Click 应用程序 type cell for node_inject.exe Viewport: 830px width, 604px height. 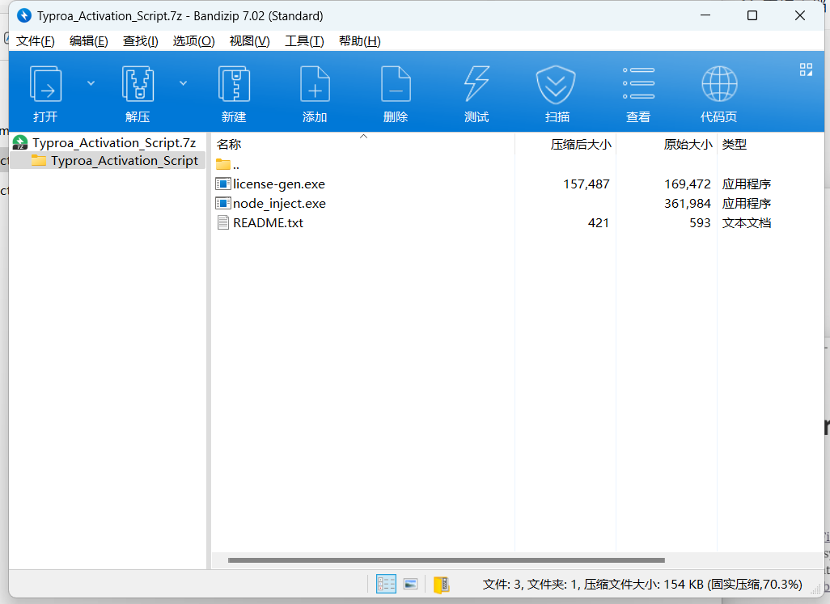(747, 204)
